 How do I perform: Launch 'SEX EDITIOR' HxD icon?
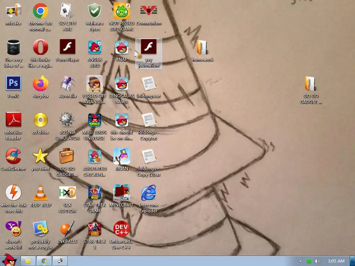point(67,193)
